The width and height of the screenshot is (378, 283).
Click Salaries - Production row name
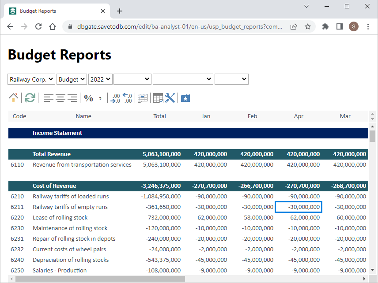point(60,271)
